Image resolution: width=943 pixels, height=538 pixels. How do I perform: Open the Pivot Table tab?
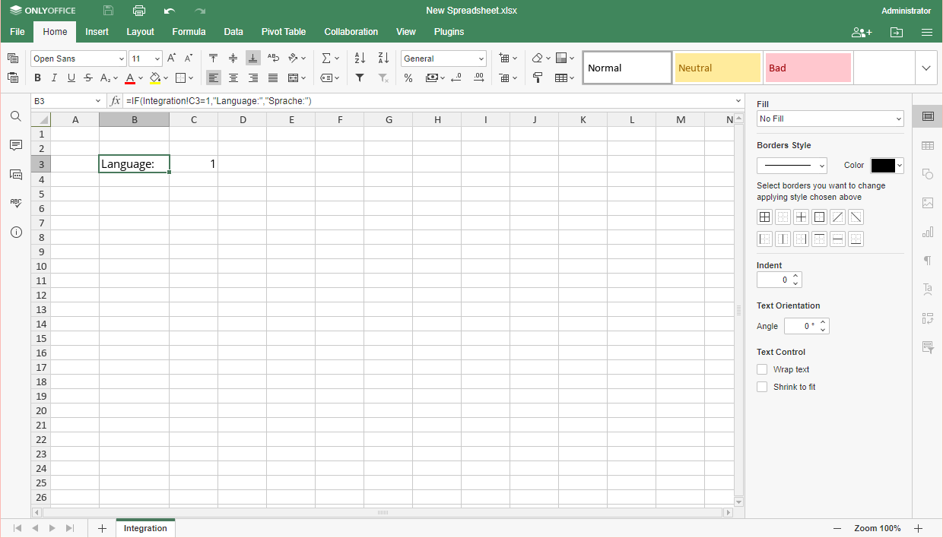(283, 32)
